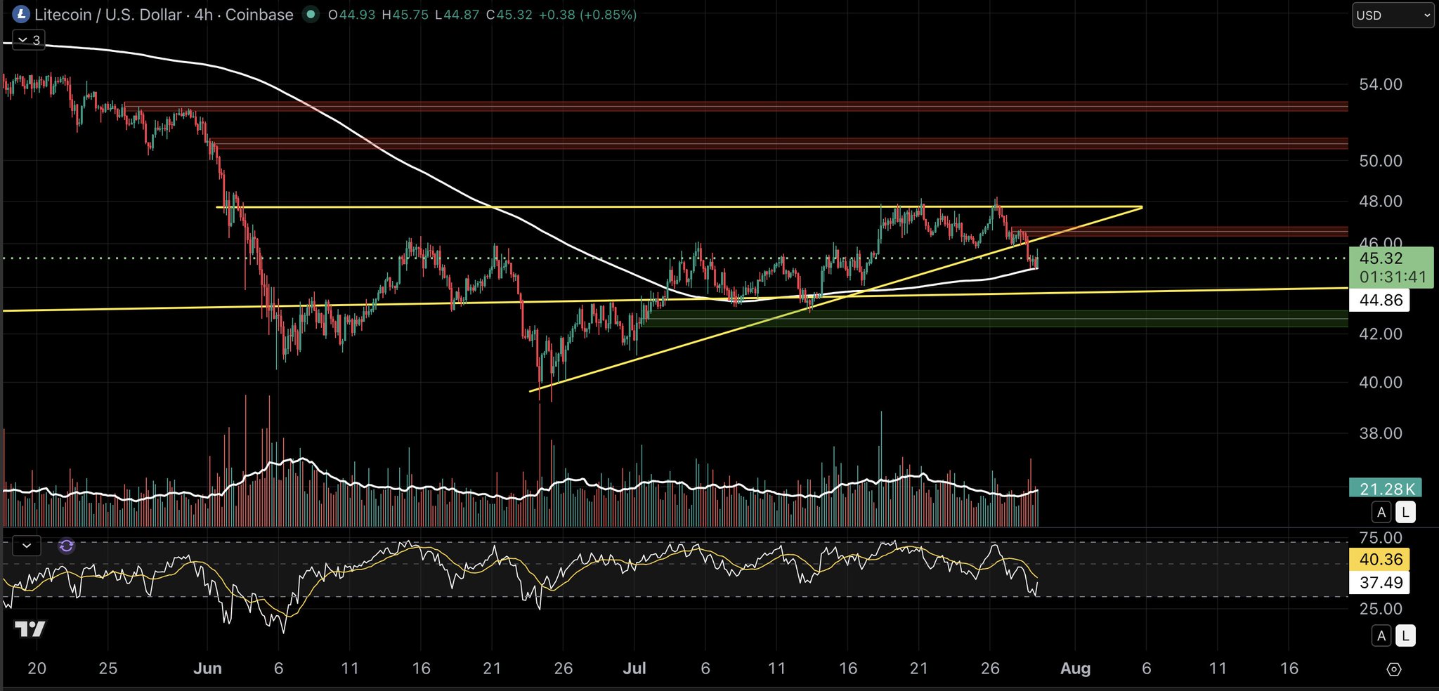Toggle auto scale (A) on the RSI pane
This screenshot has width=1439, height=691.
[x=1381, y=636]
